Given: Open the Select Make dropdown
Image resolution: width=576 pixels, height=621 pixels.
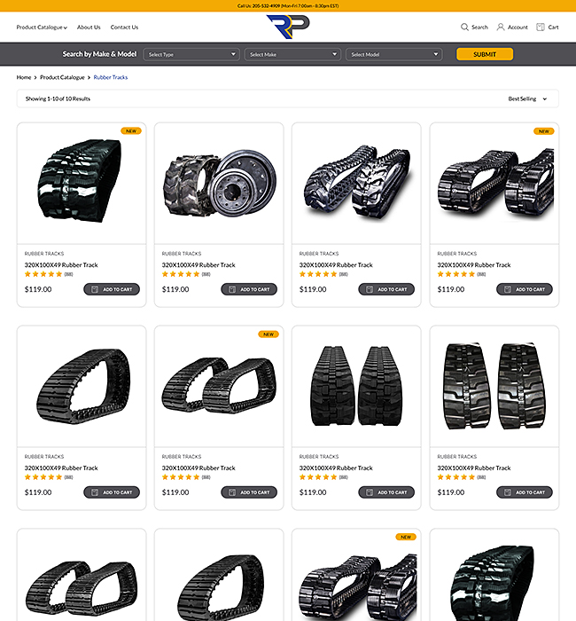Looking at the screenshot, I should pyautogui.click(x=292, y=54).
